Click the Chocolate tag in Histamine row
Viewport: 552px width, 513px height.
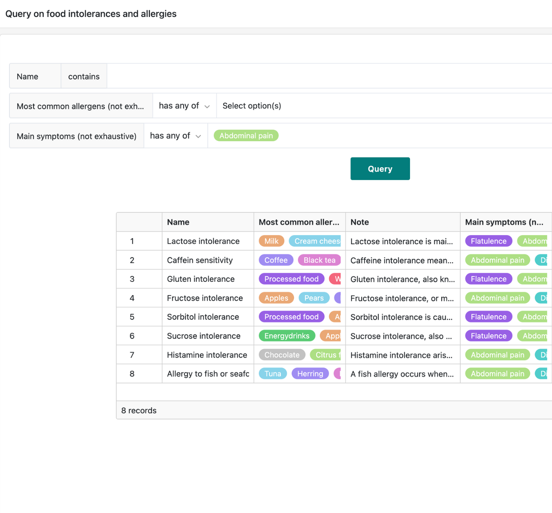(282, 355)
